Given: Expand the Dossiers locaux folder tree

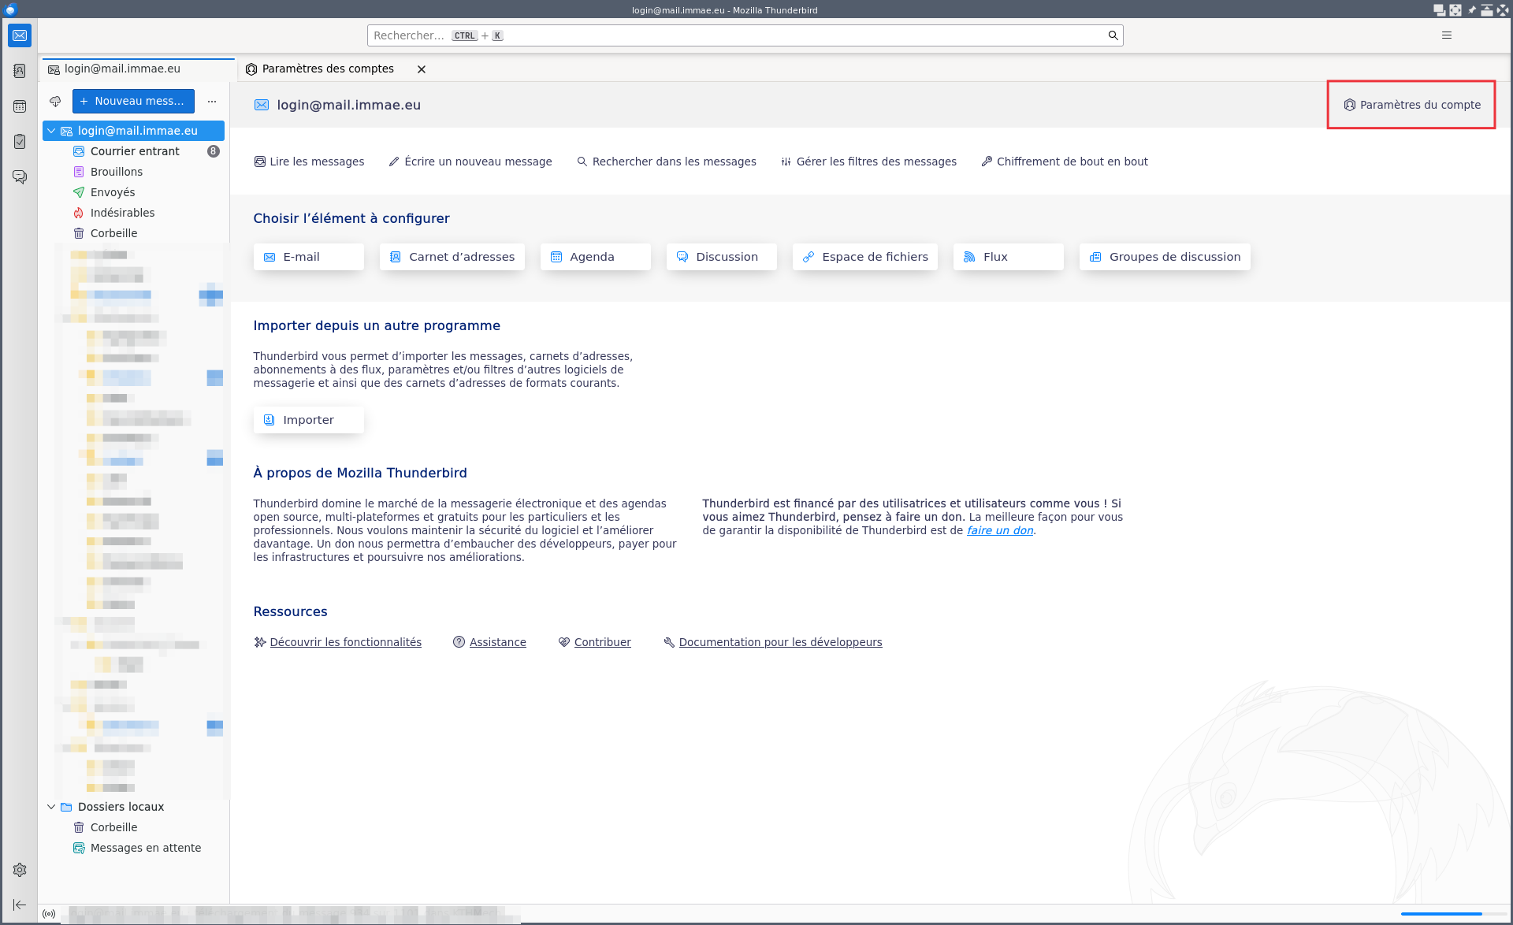Looking at the screenshot, I should 50,806.
